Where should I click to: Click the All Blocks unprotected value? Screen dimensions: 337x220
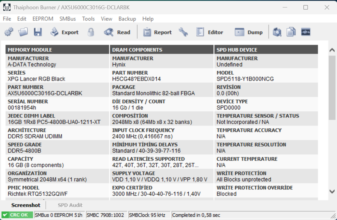click(244, 180)
